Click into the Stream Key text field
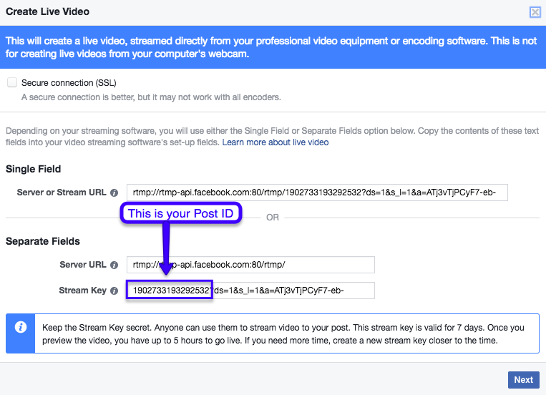 pos(250,291)
